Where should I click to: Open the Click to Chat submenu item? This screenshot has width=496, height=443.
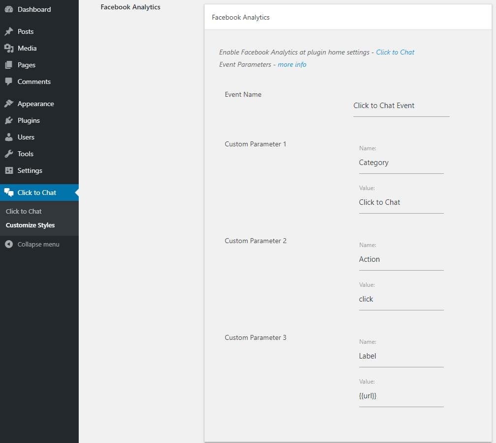point(24,212)
